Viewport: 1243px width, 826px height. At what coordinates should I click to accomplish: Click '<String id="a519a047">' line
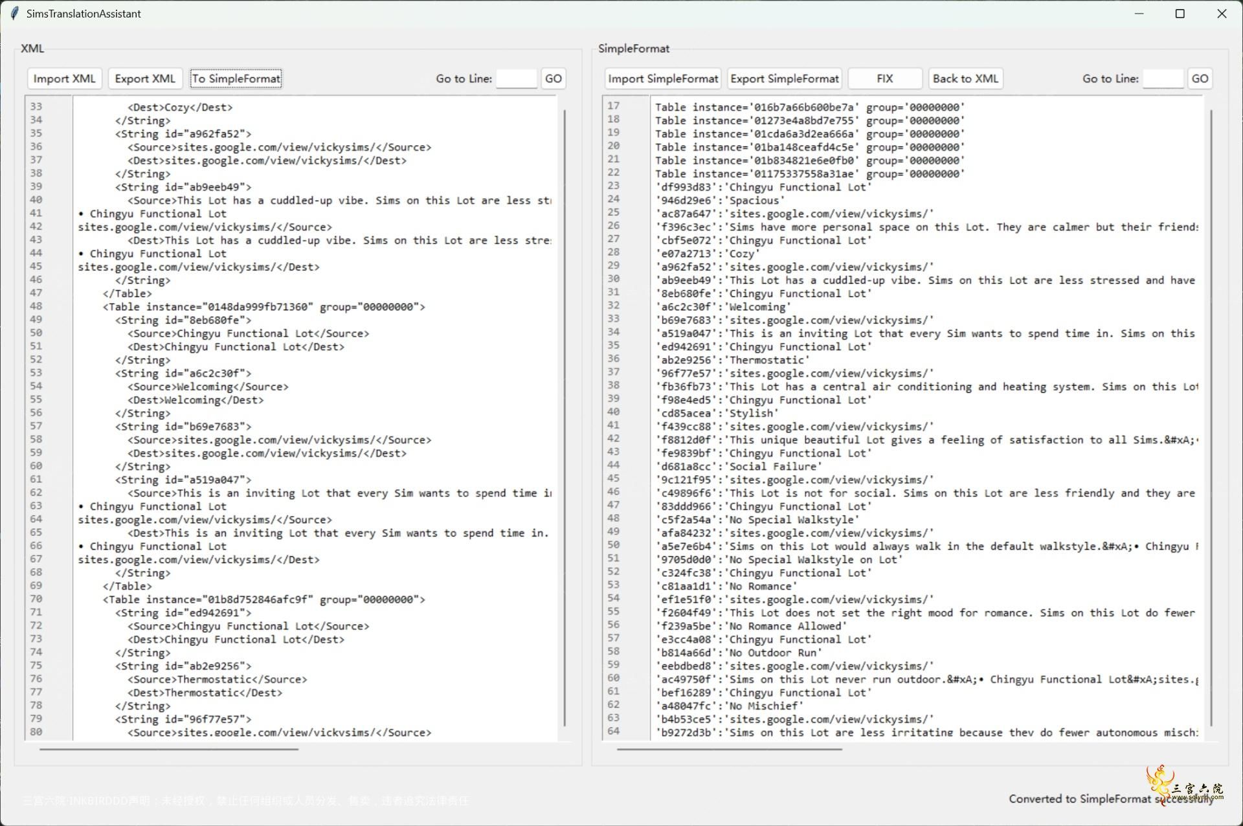pyautogui.click(x=183, y=480)
